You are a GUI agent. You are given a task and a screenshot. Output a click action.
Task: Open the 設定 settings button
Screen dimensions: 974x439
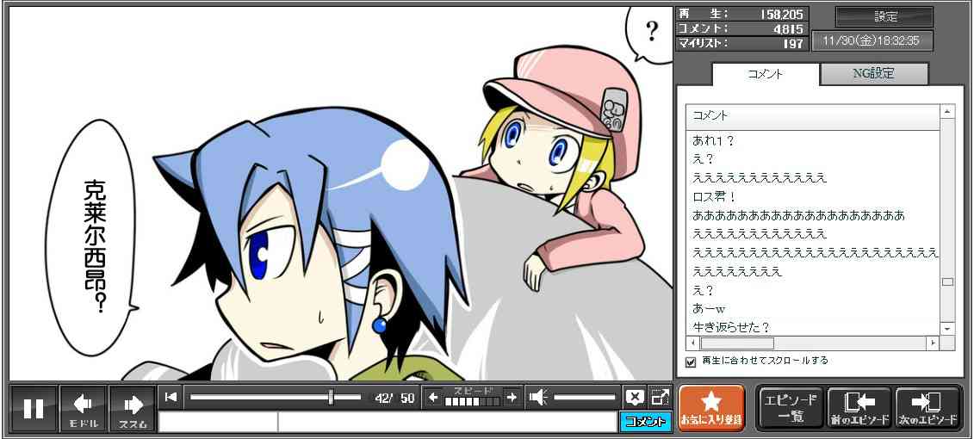click(884, 17)
